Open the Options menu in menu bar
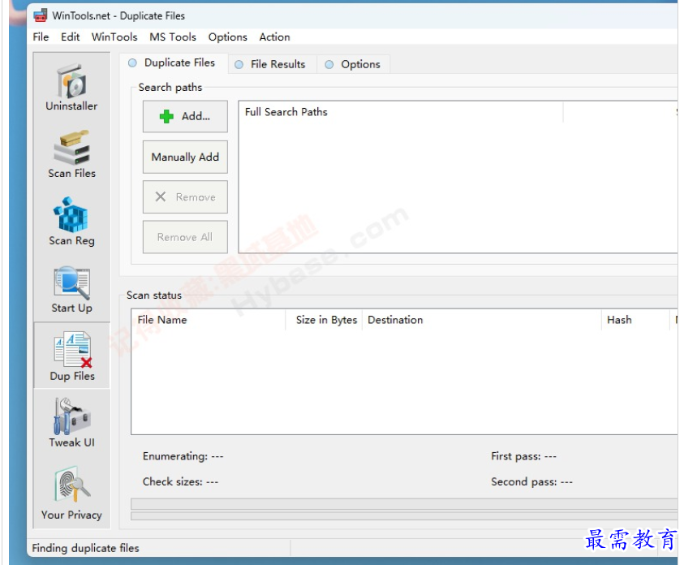The height and width of the screenshot is (565, 684). coord(228,37)
